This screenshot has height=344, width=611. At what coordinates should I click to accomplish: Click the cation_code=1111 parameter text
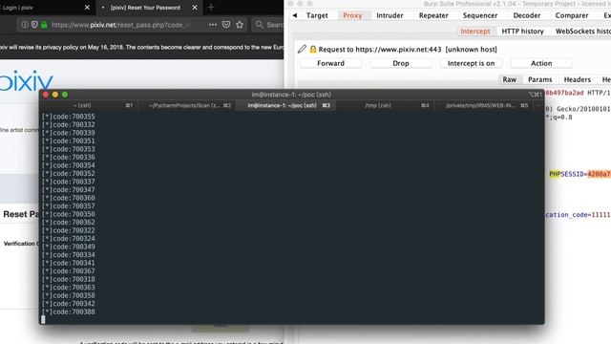pyautogui.click(x=578, y=215)
